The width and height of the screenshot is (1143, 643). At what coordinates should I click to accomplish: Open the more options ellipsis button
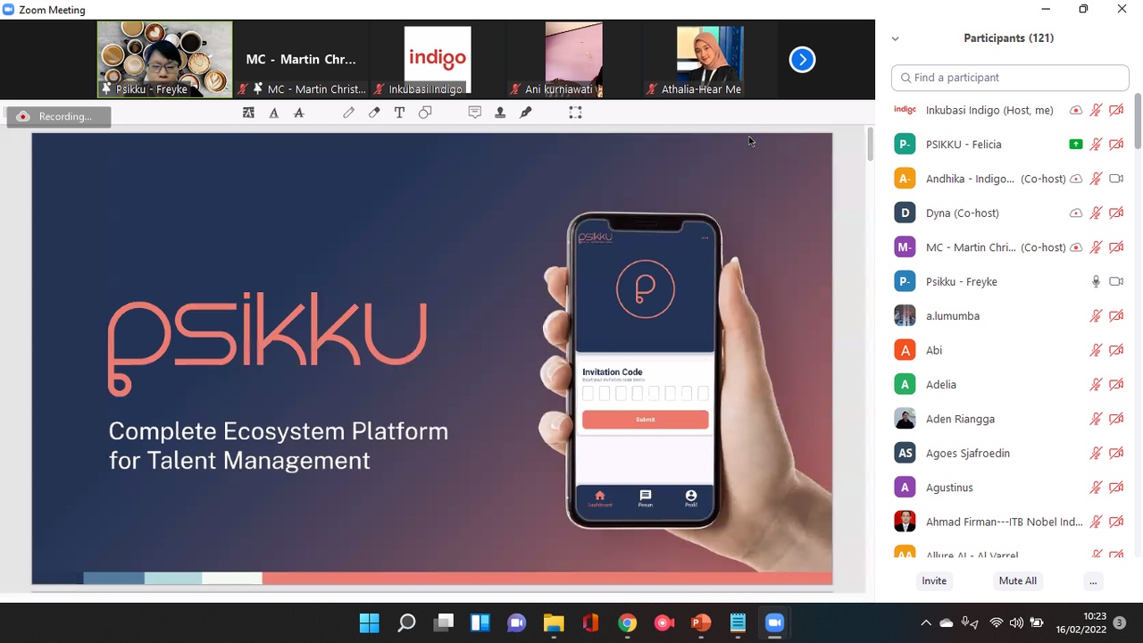pos(1093,580)
